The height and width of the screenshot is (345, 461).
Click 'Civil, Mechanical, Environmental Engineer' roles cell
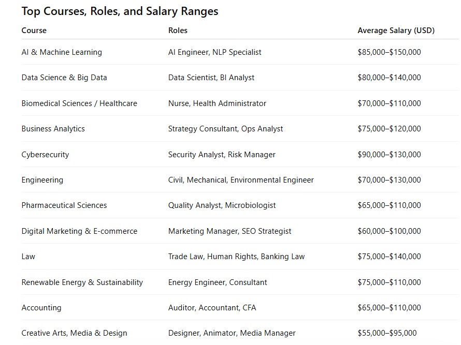tap(241, 180)
